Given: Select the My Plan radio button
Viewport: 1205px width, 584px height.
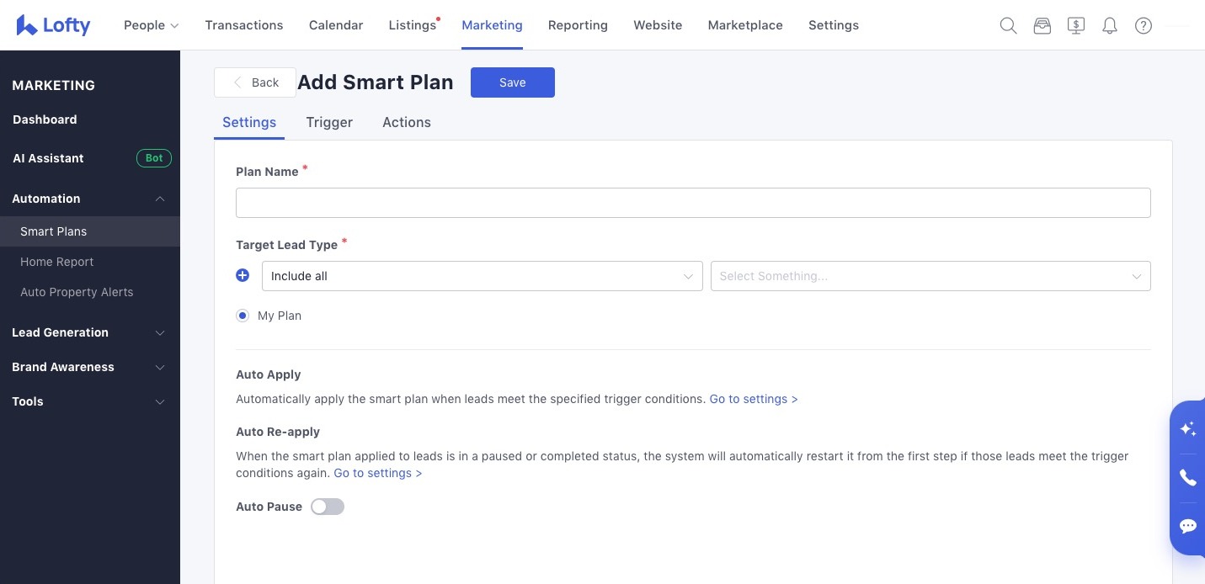Looking at the screenshot, I should point(243,316).
